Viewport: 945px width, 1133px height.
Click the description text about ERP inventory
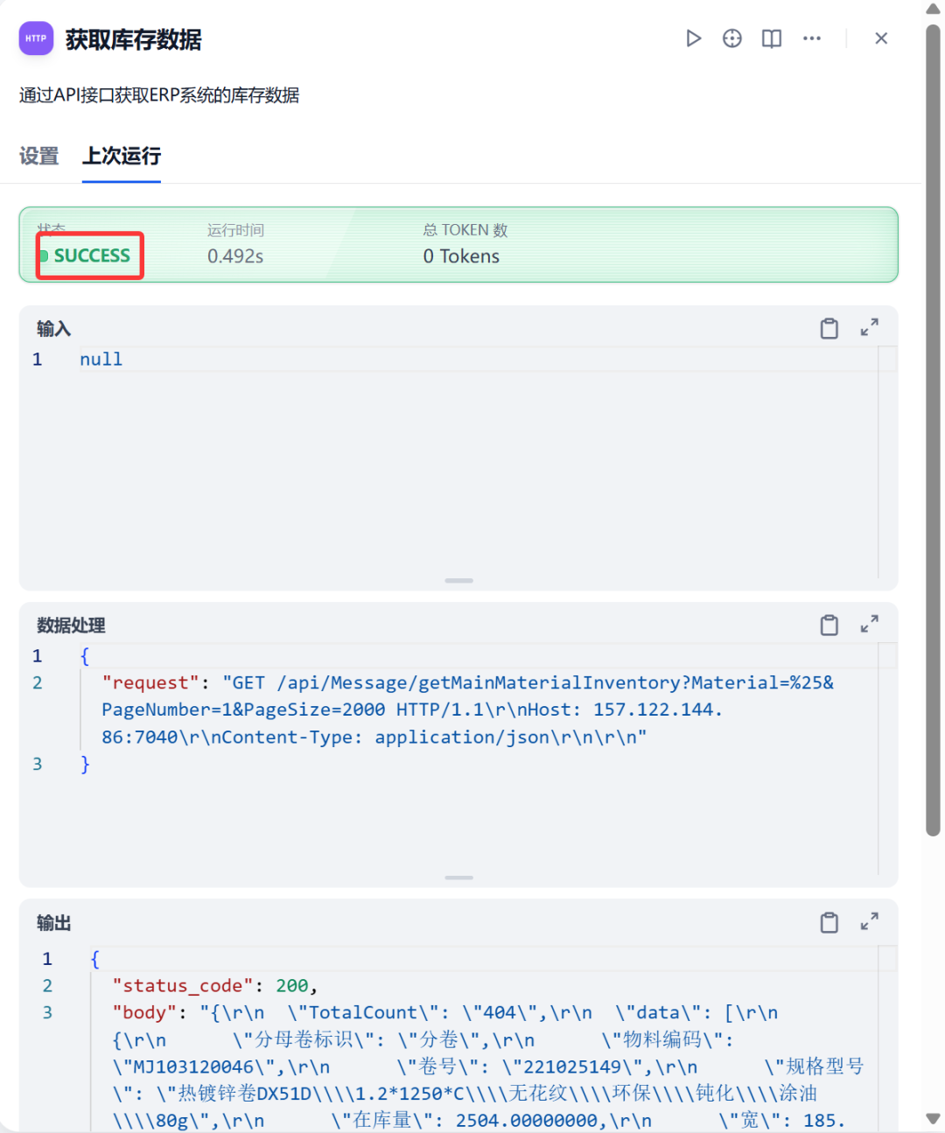pyautogui.click(x=159, y=95)
